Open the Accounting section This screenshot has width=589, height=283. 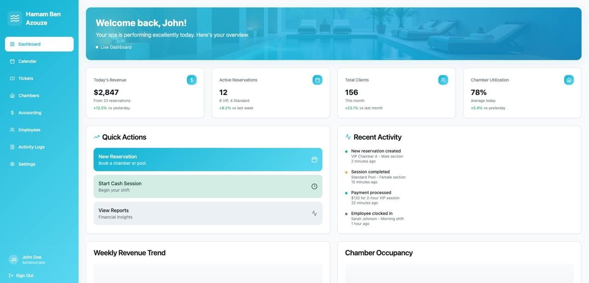(39, 113)
